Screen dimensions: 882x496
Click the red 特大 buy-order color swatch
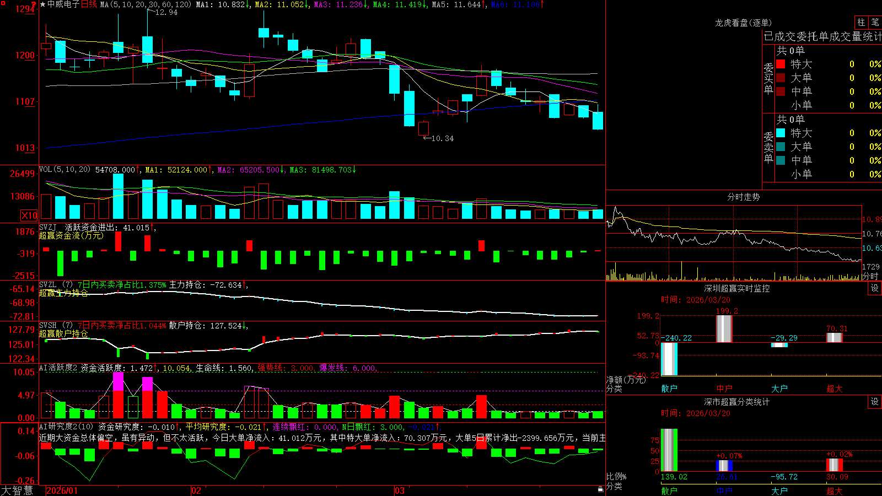pyautogui.click(x=781, y=64)
